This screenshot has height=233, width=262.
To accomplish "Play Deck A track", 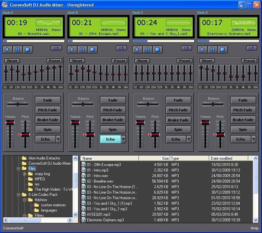I will (7, 49).
